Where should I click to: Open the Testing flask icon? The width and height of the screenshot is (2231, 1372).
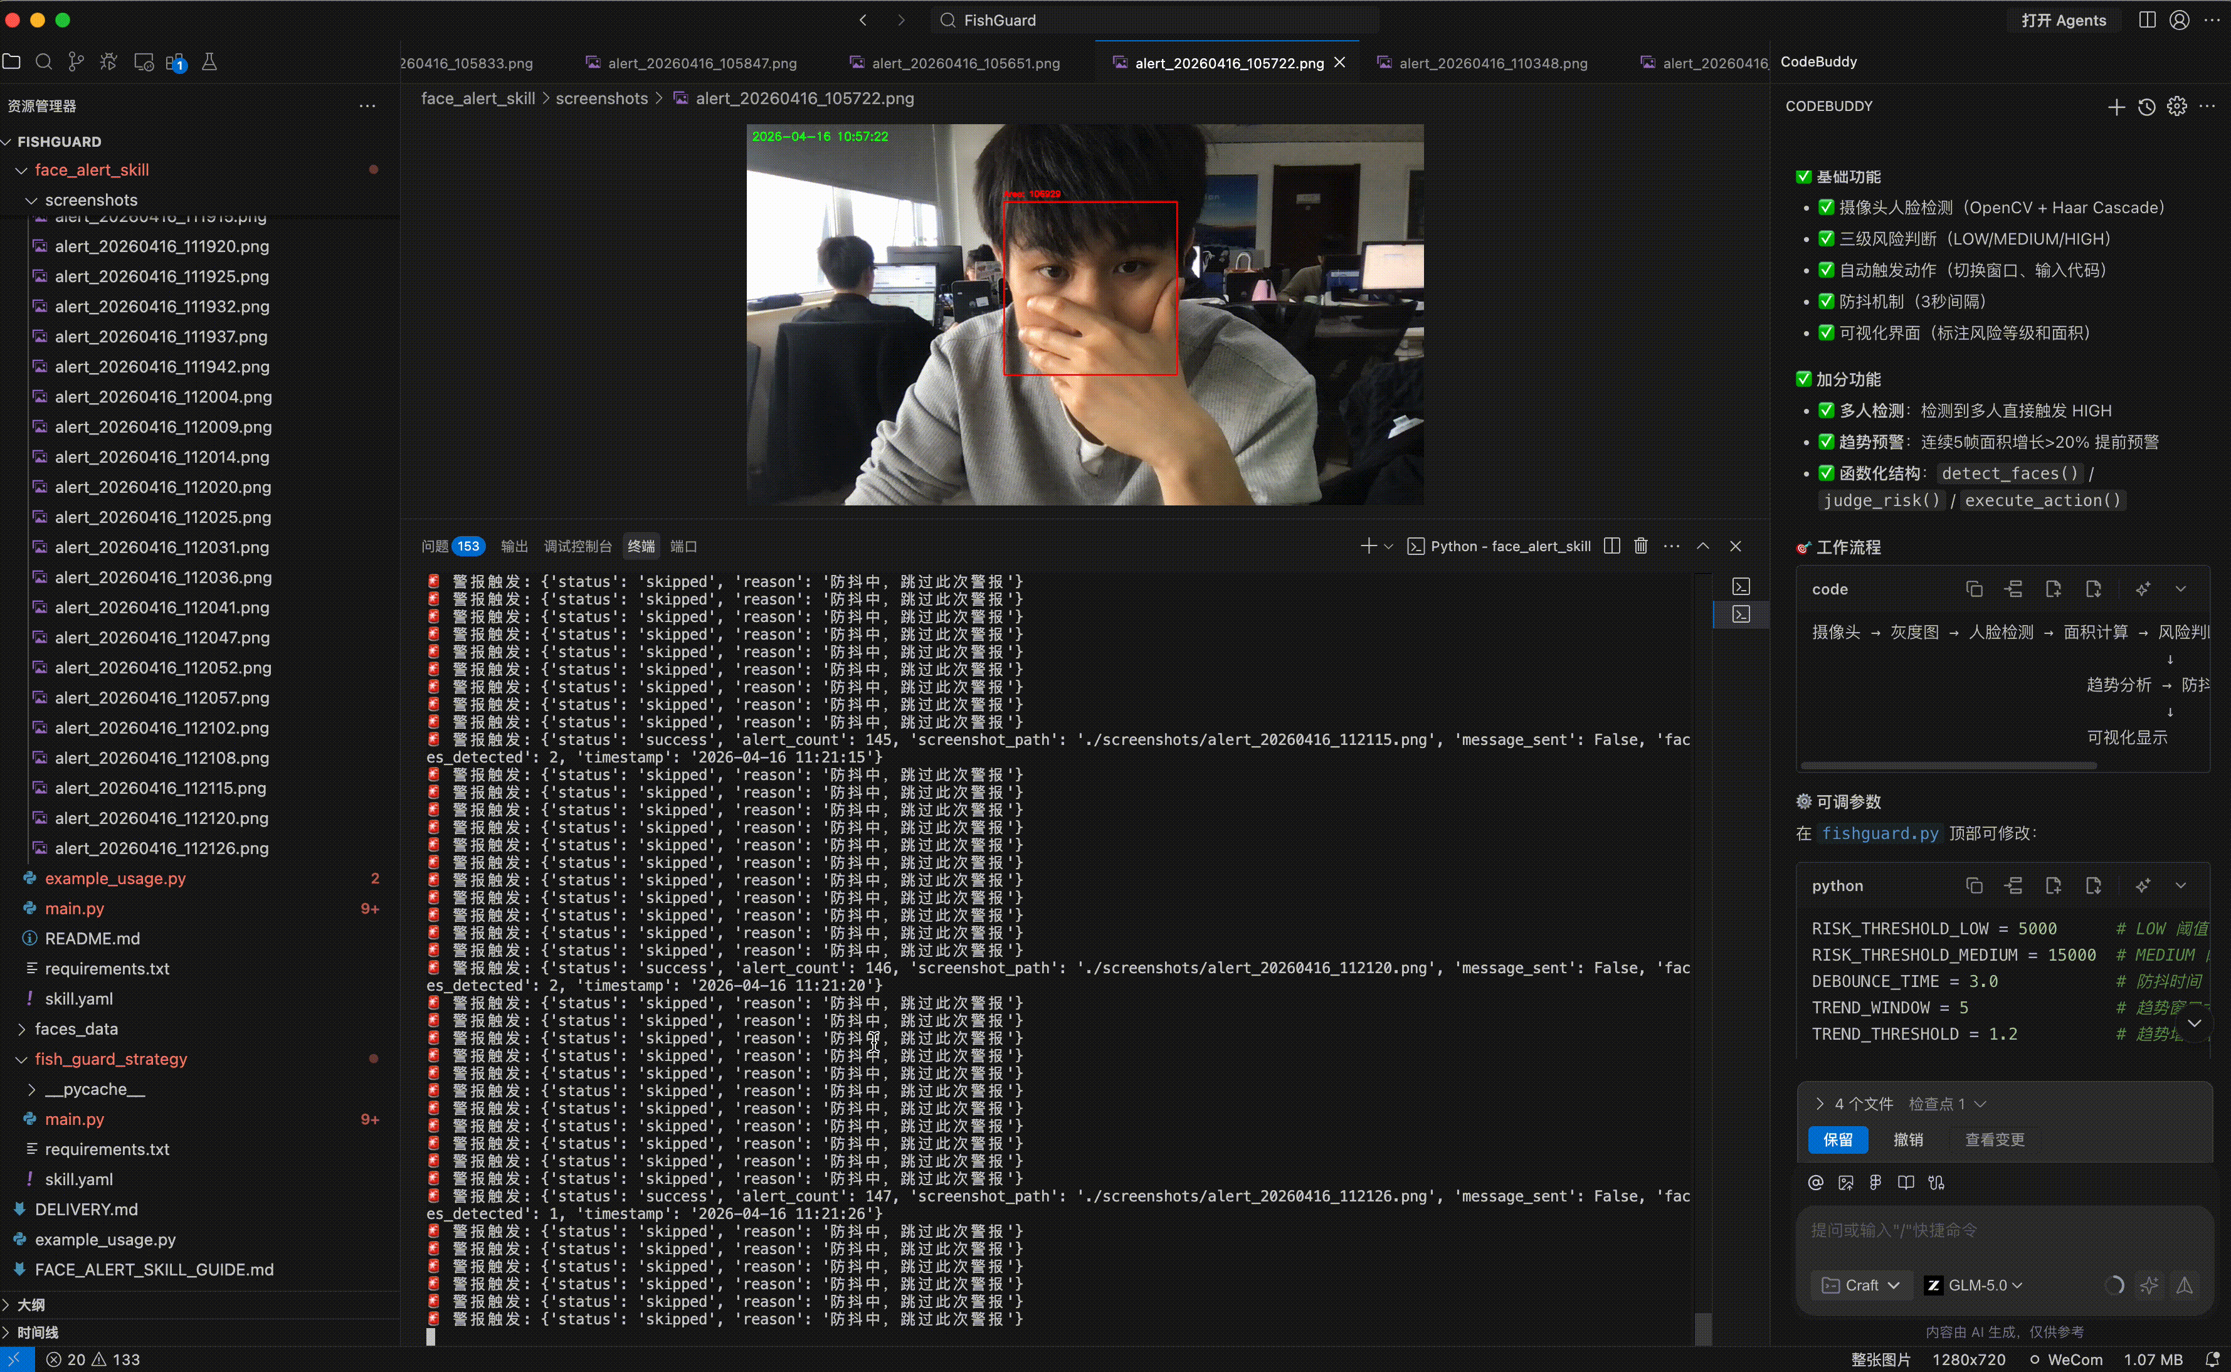coord(209,61)
